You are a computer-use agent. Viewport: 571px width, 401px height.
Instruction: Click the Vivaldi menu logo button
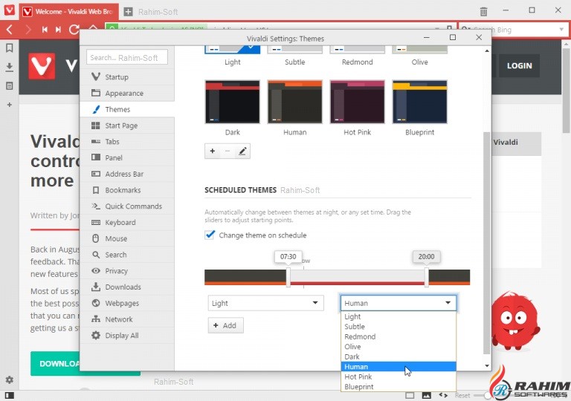pyautogui.click(x=10, y=10)
